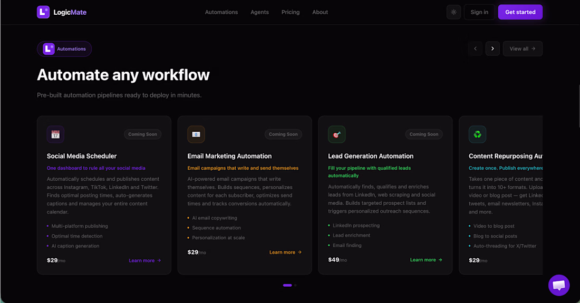Click the Sign in button
580x303 pixels.
click(x=479, y=12)
